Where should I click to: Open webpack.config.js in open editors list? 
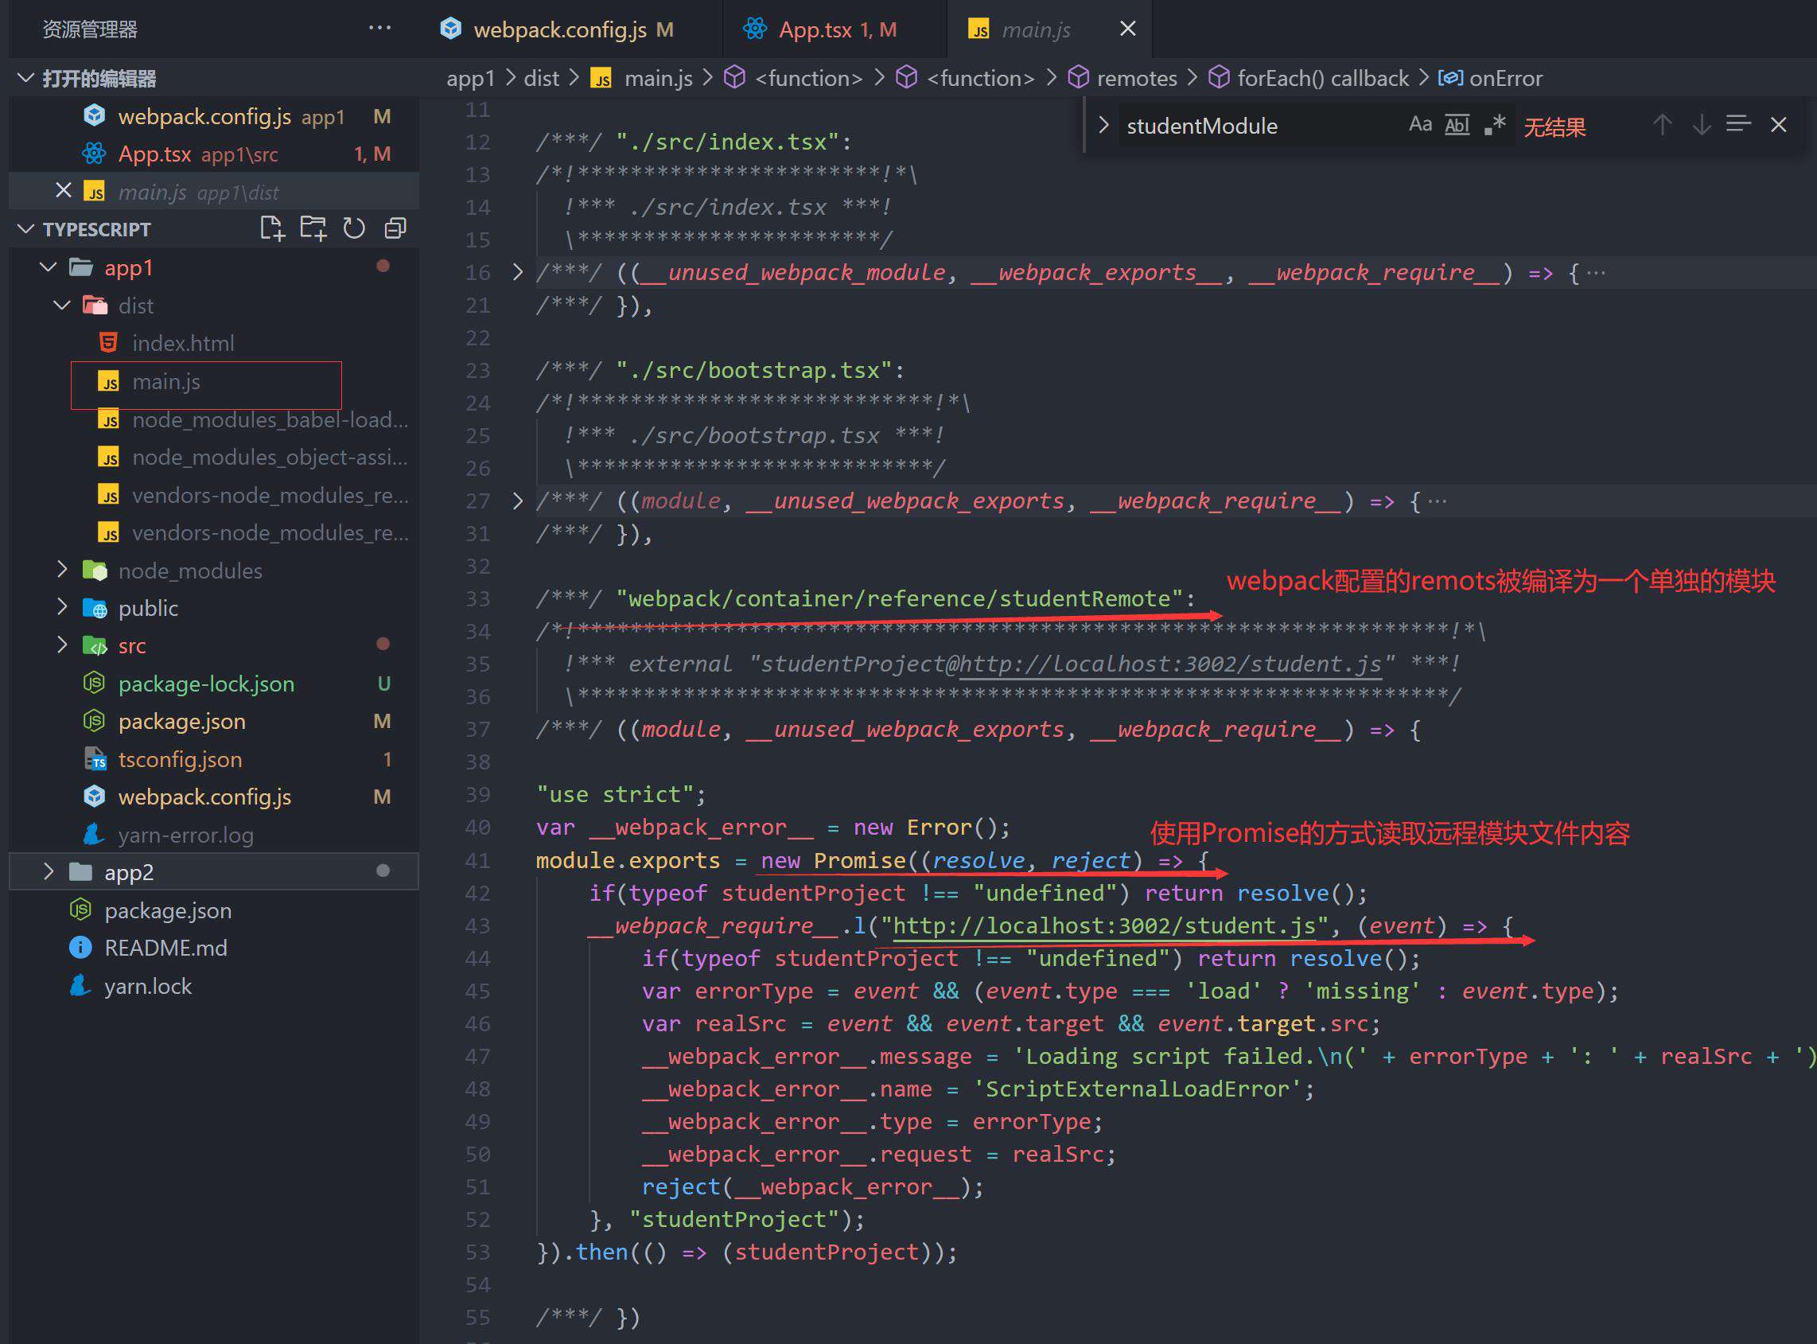(213, 116)
